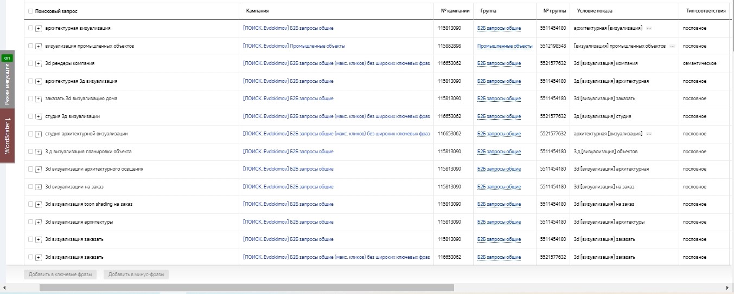Expand the '3d визуализация архитектуры' query row

39,223
